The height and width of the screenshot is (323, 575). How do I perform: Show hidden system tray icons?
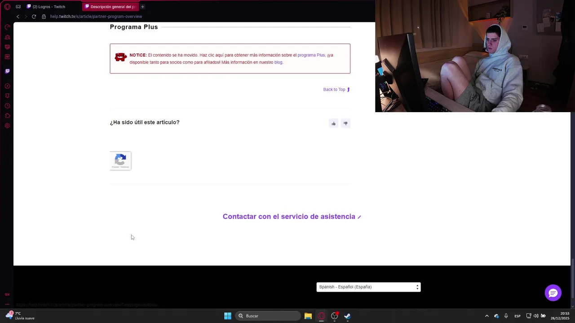487,316
